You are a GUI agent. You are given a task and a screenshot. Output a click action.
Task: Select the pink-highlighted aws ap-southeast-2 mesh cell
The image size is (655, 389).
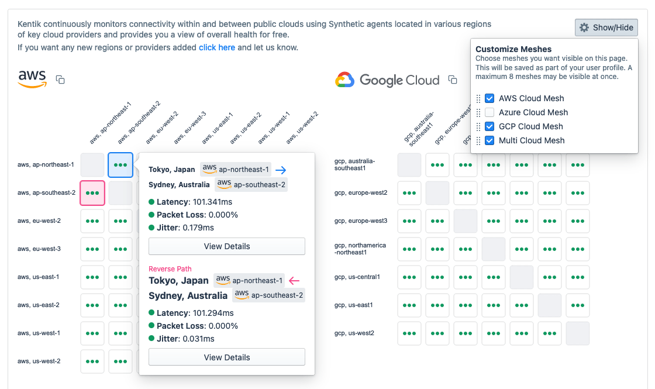[x=92, y=192]
